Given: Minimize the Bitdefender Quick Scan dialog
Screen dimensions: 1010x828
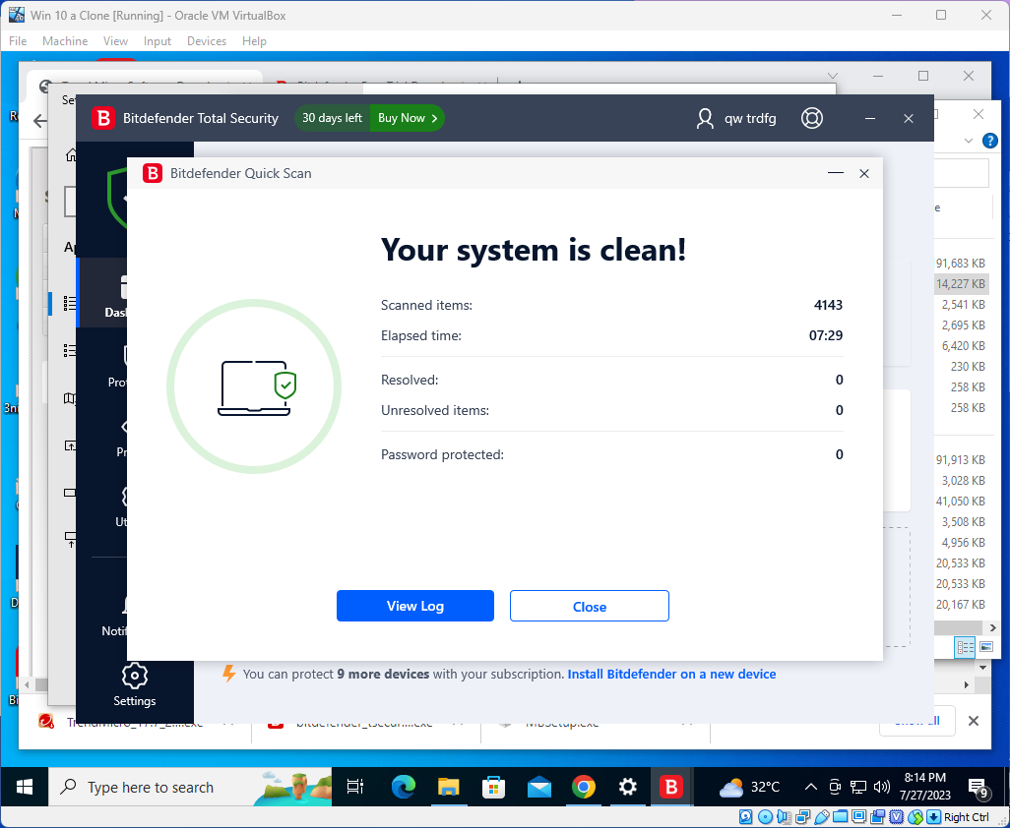Looking at the screenshot, I should click(x=836, y=173).
